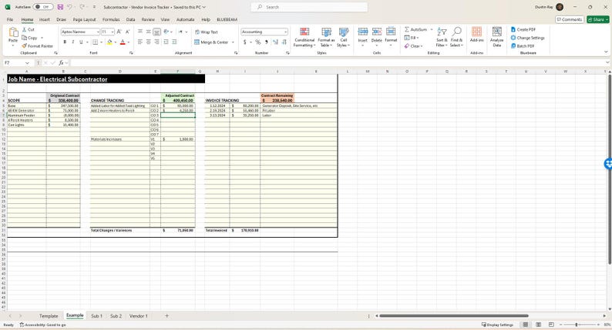Open Cell Styles gallery

[x=344, y=38]
